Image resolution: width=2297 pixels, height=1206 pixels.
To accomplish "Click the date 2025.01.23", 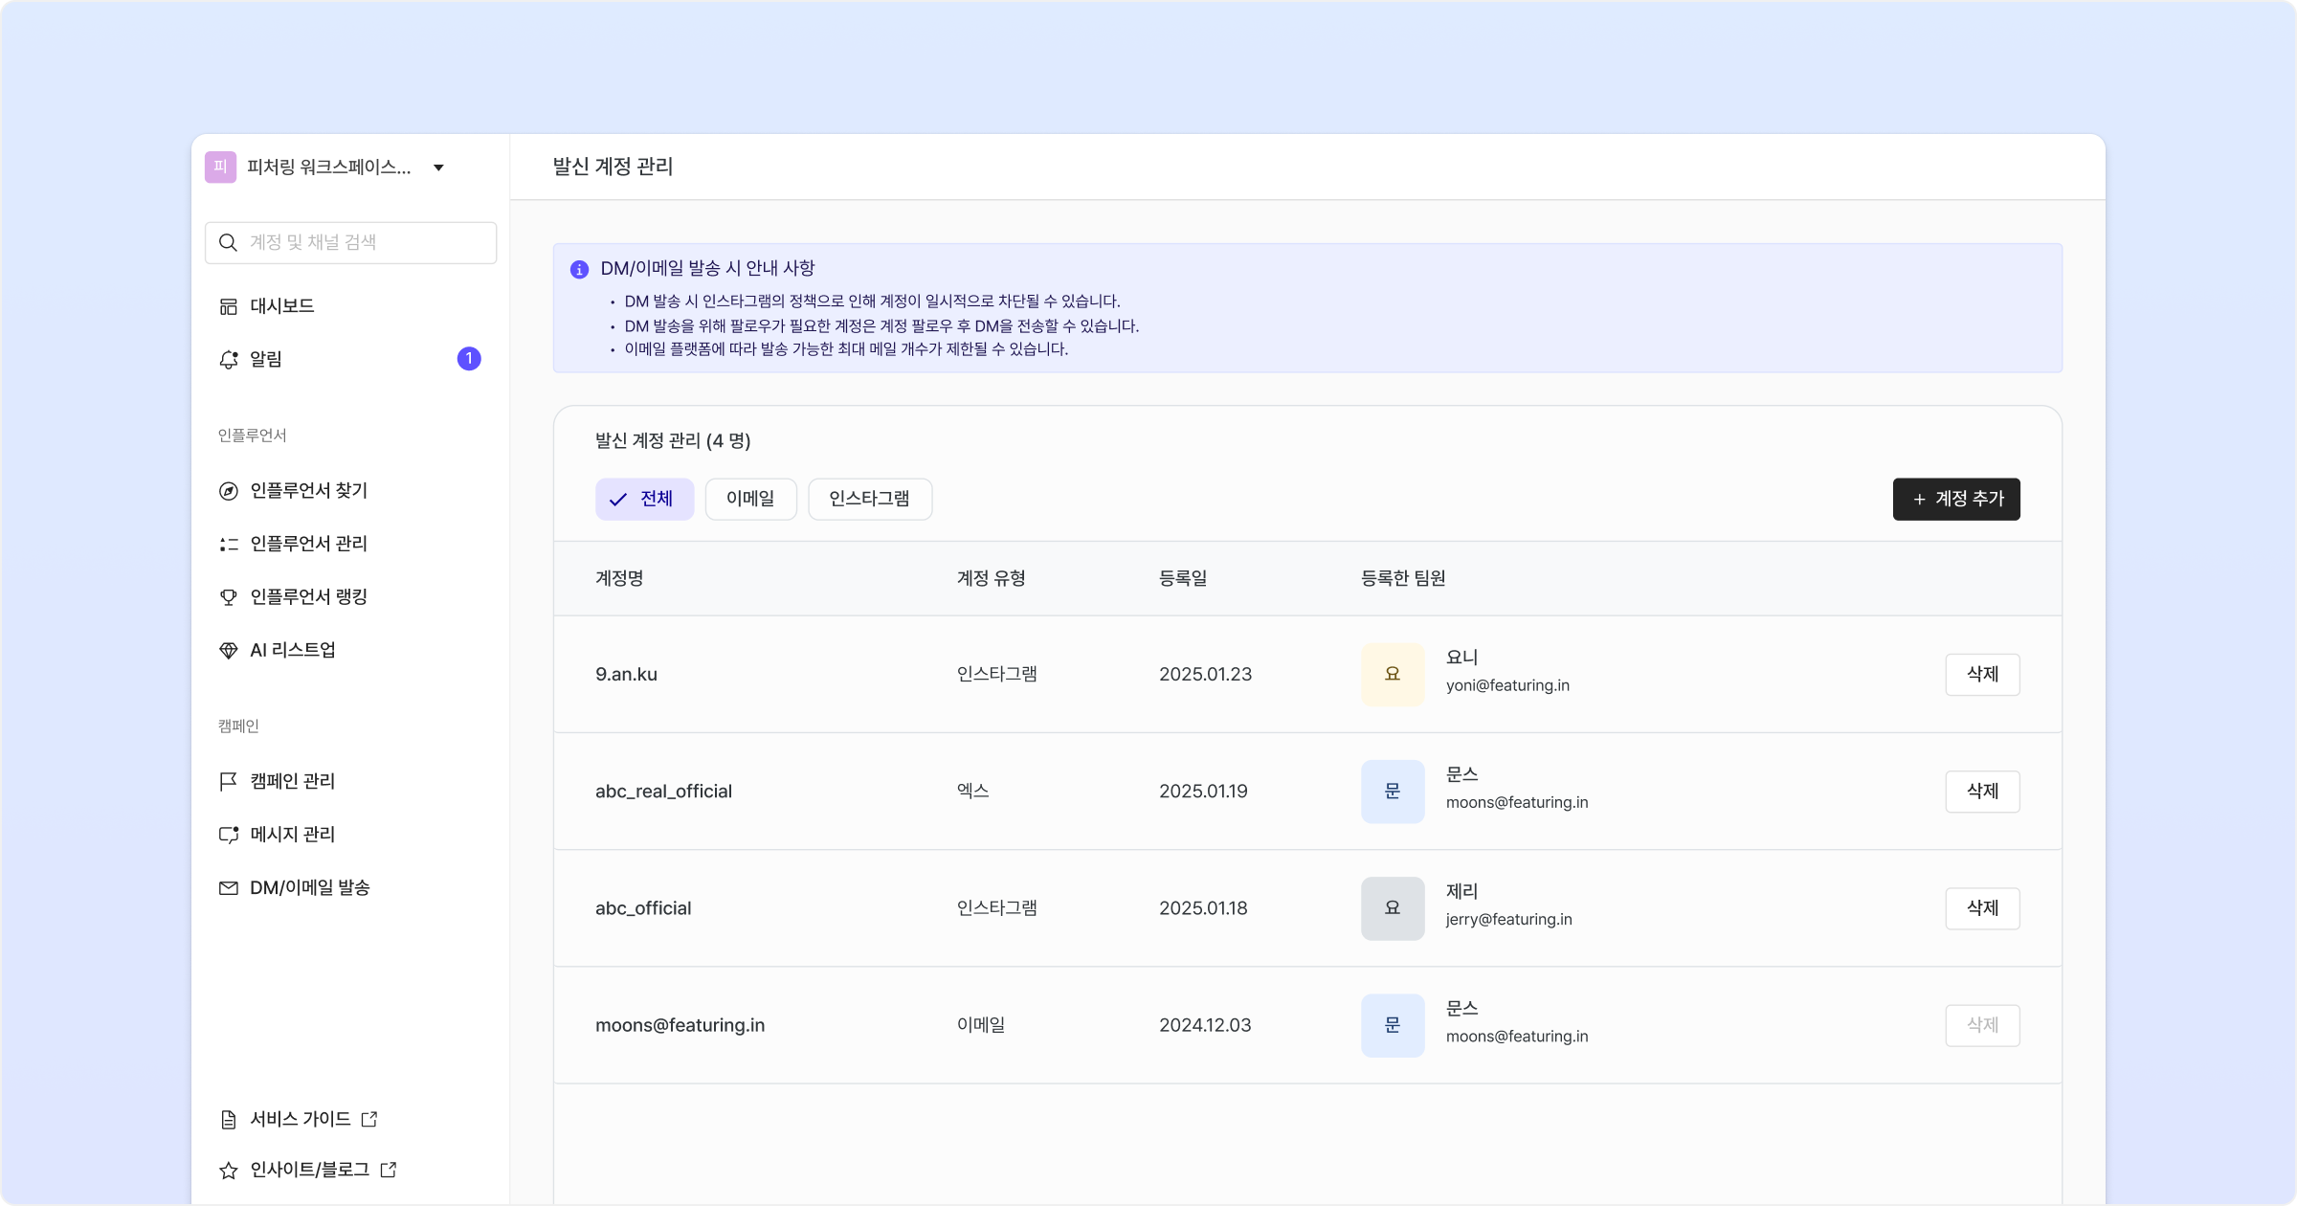I will (x=1205, y=675).
